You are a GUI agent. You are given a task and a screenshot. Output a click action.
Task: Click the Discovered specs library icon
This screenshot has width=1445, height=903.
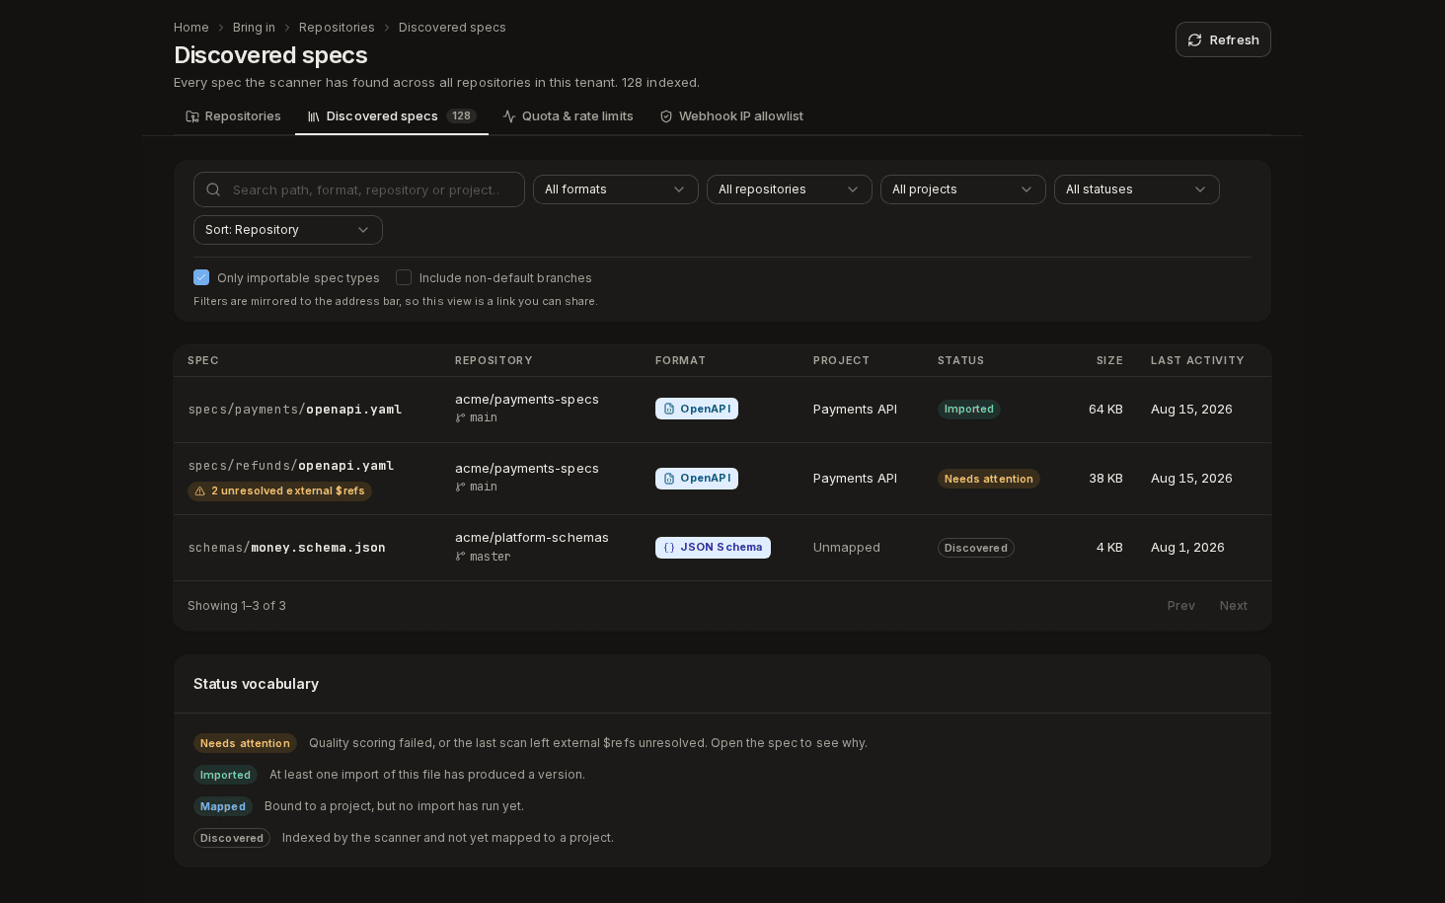314,116
